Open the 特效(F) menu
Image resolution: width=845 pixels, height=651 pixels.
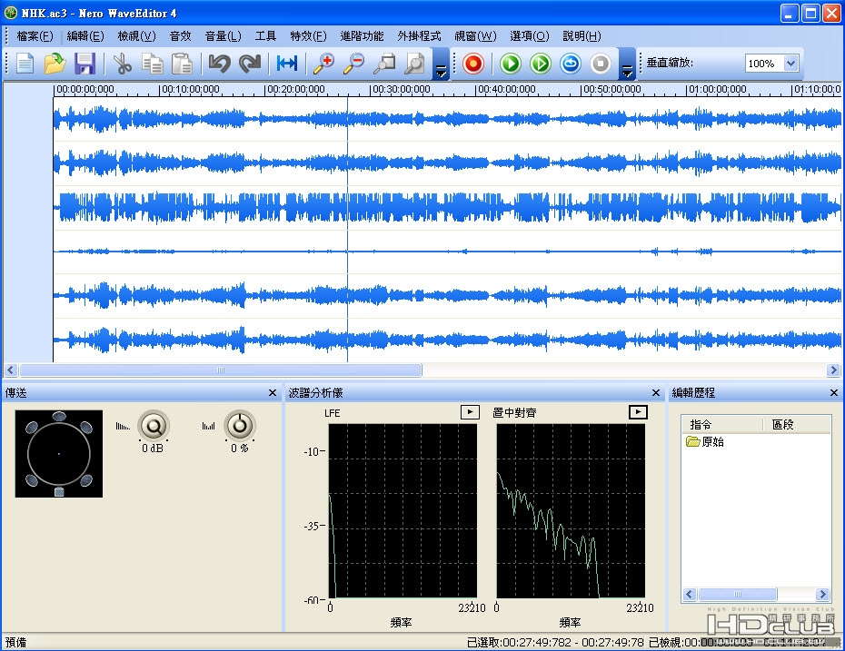point(308,36)
